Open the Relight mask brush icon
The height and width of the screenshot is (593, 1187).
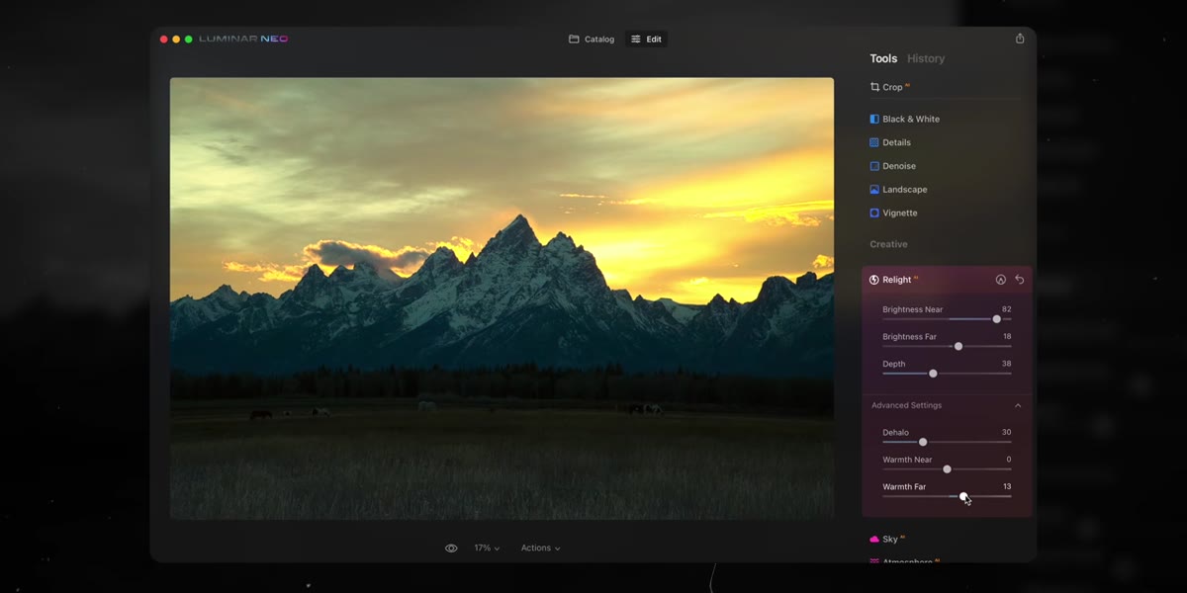1001,280
